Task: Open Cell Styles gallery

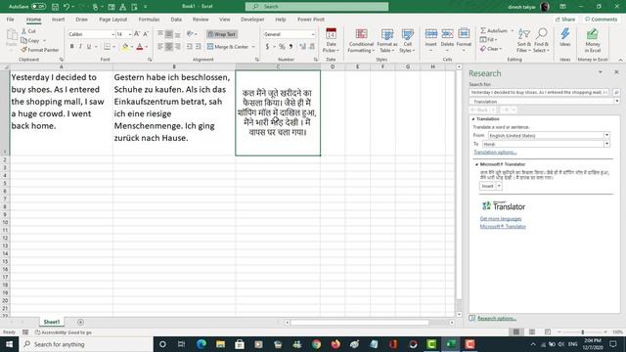Action: click(x=407, y=40)
